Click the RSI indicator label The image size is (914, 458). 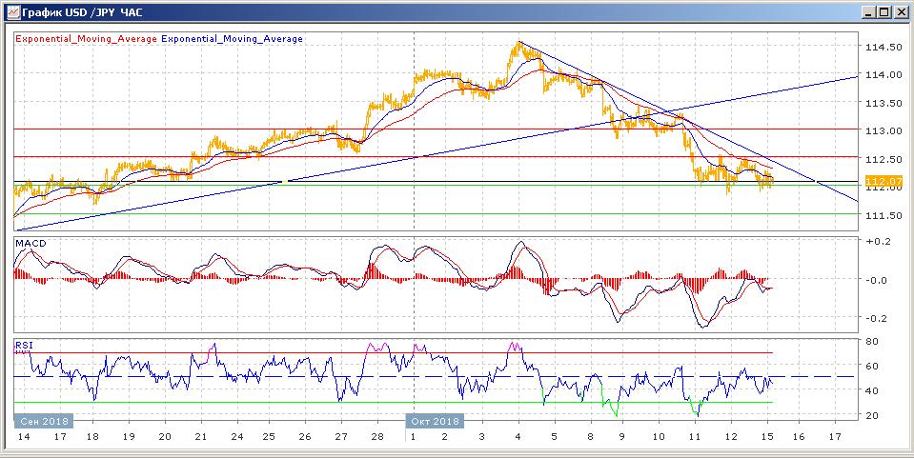click(25, 346)
